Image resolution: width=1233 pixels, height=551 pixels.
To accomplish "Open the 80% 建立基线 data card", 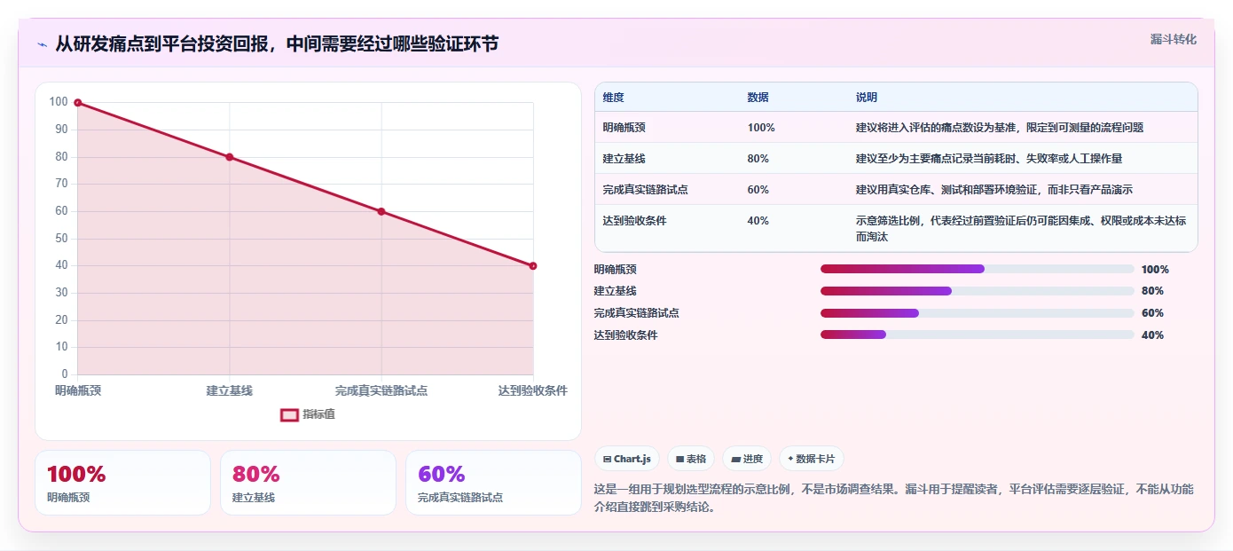I will pyautogui.click(x=308, y=483).
